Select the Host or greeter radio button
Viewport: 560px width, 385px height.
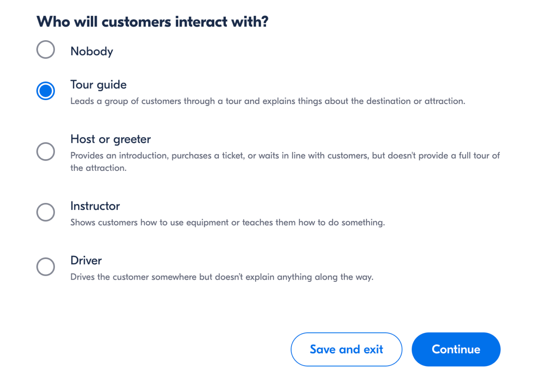[x=45, y=151]
